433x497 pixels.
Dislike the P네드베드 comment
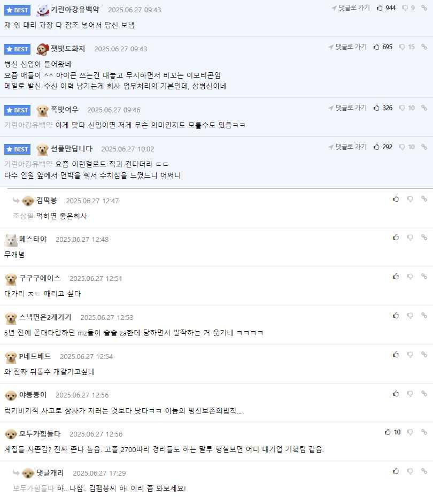click(410, 355)
